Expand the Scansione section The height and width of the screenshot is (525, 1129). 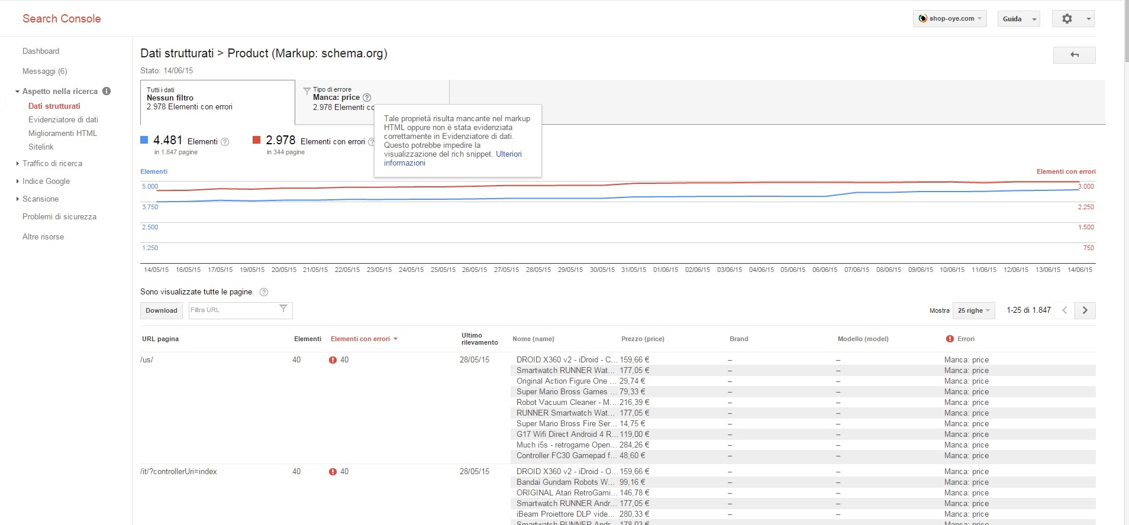[17, 199]
